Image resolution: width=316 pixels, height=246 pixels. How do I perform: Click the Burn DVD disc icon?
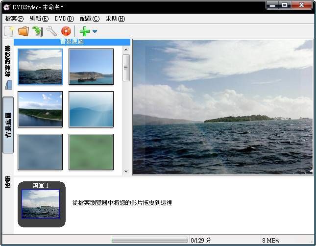(x=66, y=31)
